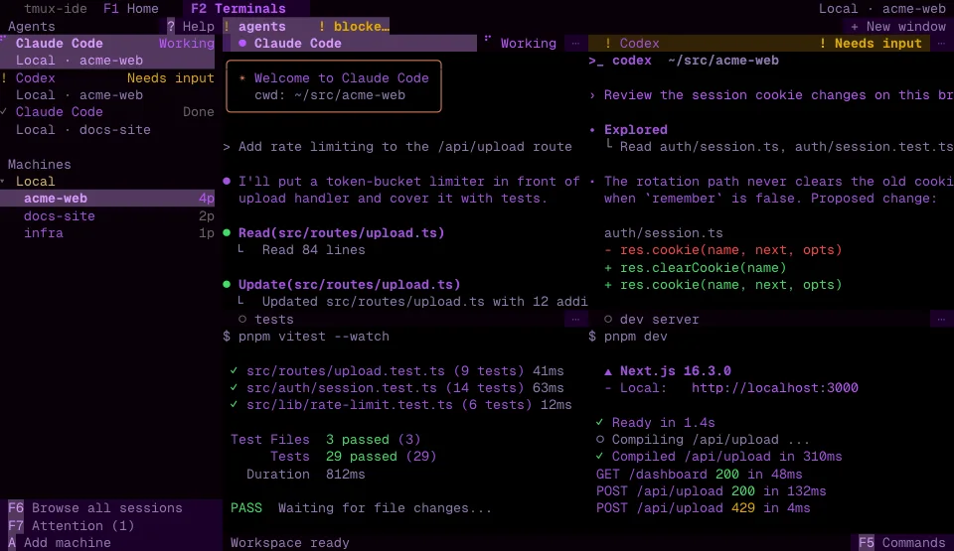Select the Done Claude Code agent row

107,120
